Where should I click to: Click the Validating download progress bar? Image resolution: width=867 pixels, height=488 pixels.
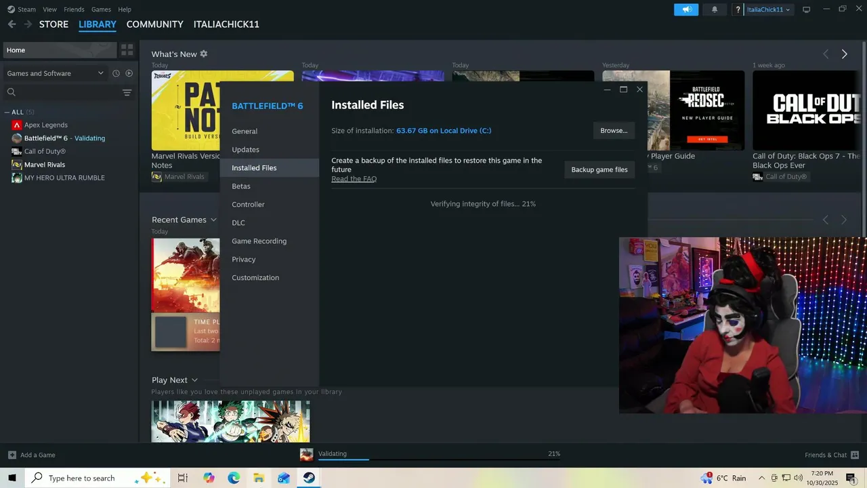pos(439,459)
